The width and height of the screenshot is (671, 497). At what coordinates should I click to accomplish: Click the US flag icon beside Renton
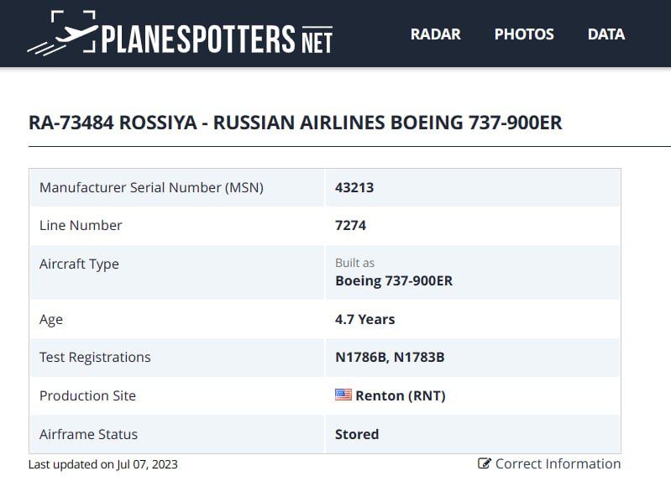tap(343, 395)
